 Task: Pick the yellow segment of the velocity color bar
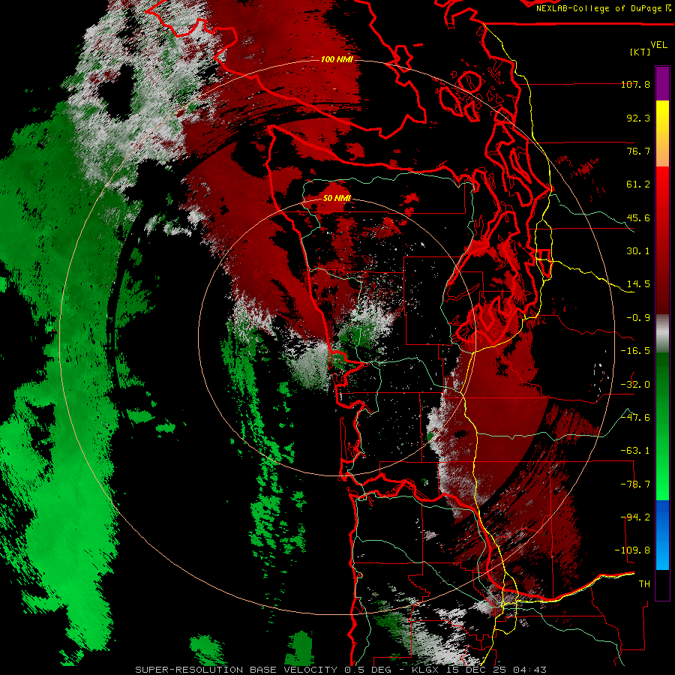(662, 123)
